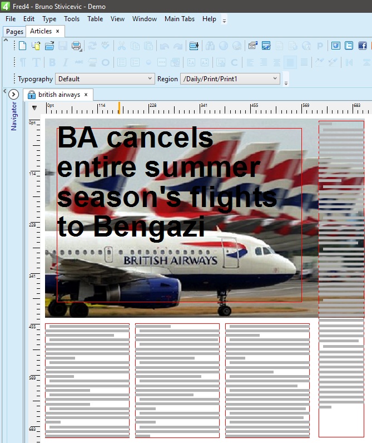
Task: Click the New document icon
Action: [x=23, y=46]
